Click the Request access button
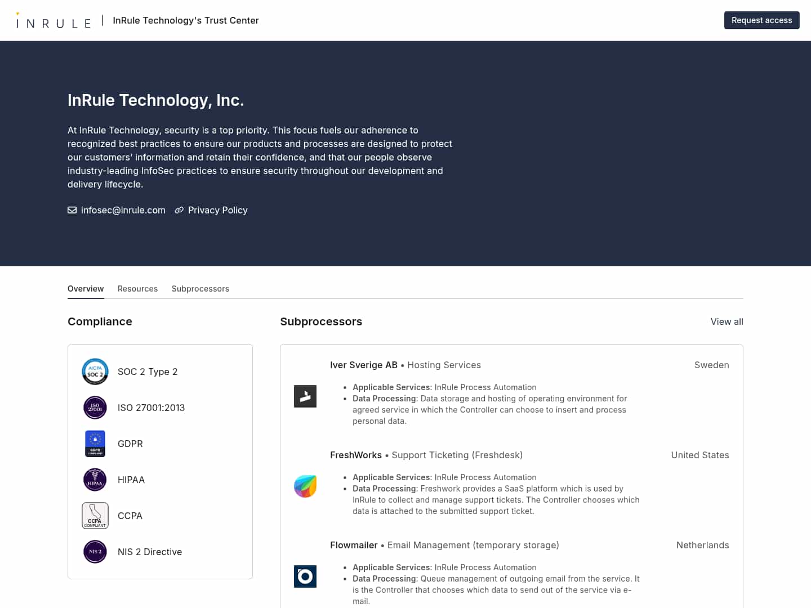Image resolution: width=811 pixels, height=608 pixels. [761, 20]
